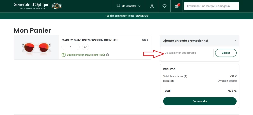The height and width of the screenshot is (115, 253).
Task: Delete the Oakley item with trash icon
Action: (x=85, y=47)
